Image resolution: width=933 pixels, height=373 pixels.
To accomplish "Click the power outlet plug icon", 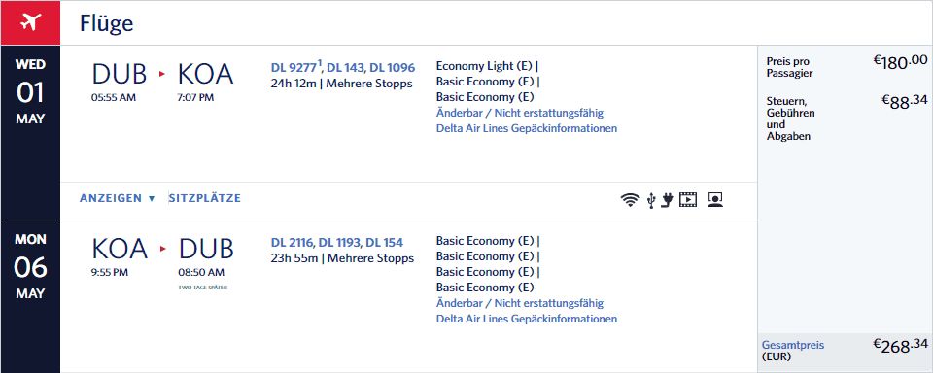I will coord(667,200).
